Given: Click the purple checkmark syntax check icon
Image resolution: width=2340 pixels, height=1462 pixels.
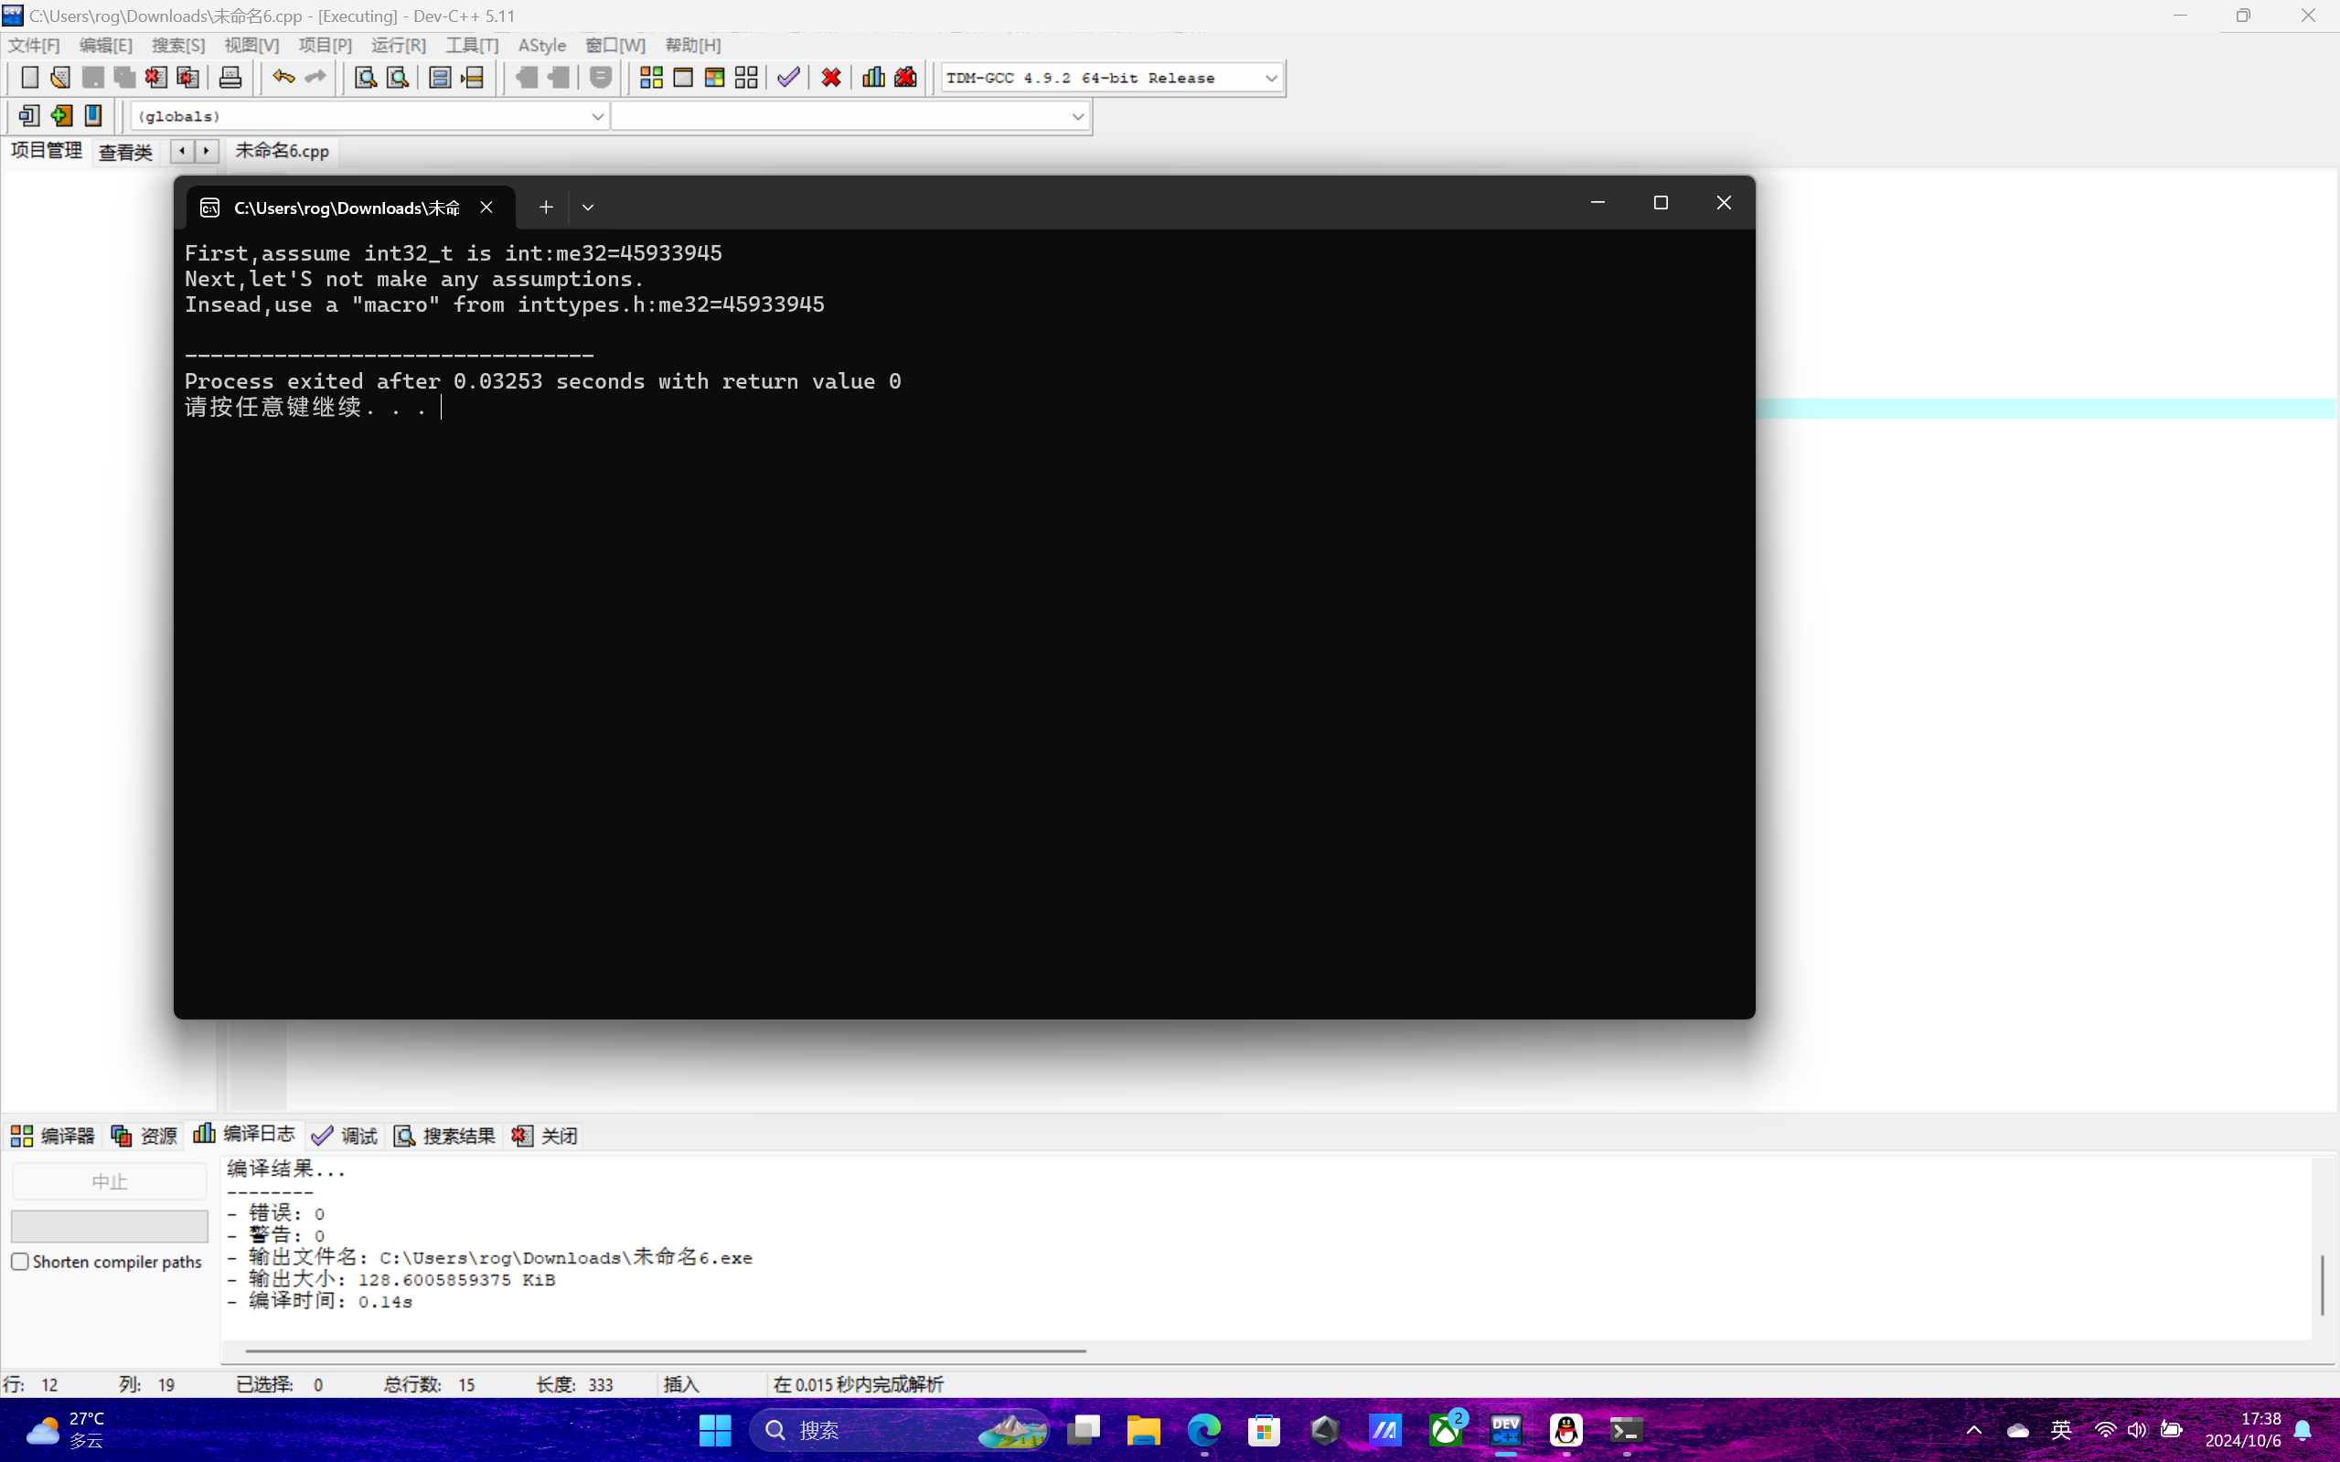Looking at the screenshot, I should click(788, 78).
